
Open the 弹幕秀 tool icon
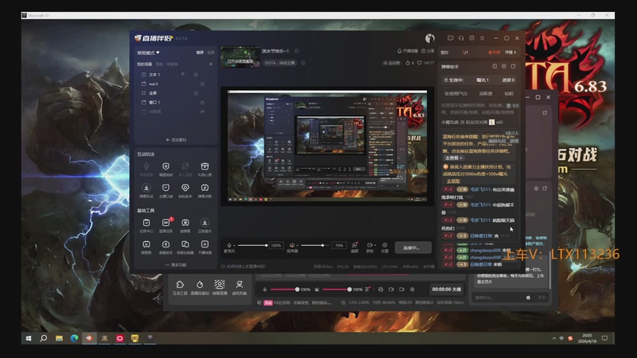tap(147, 244)
